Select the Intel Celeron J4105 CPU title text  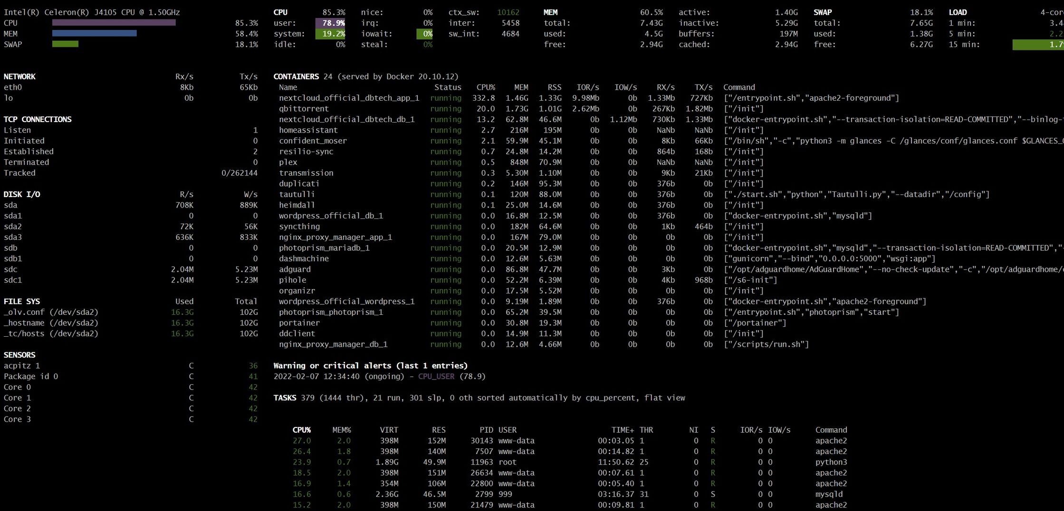[92, 12]
